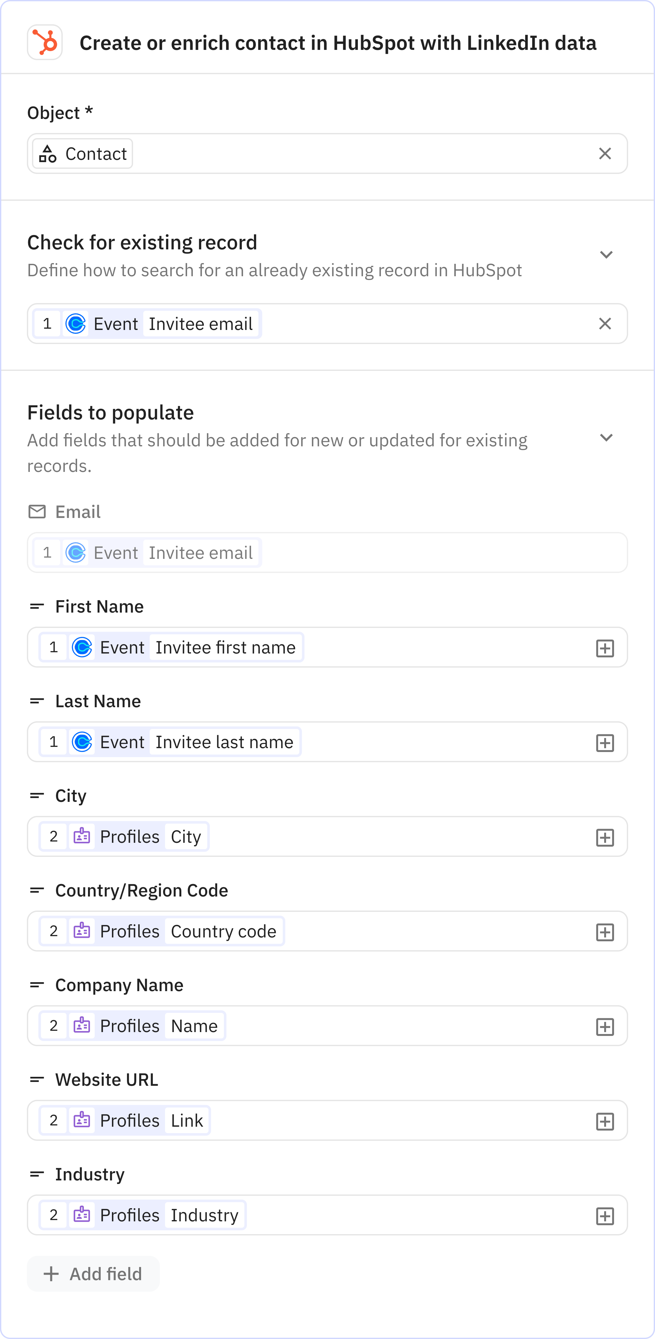655x1339 pixels.
Task: Click plus-box icon in Country/Region Code field
Action: [604, 932]
